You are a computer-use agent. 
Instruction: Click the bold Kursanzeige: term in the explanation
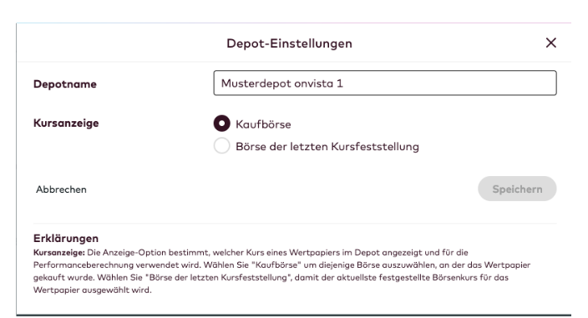(58, 252)
